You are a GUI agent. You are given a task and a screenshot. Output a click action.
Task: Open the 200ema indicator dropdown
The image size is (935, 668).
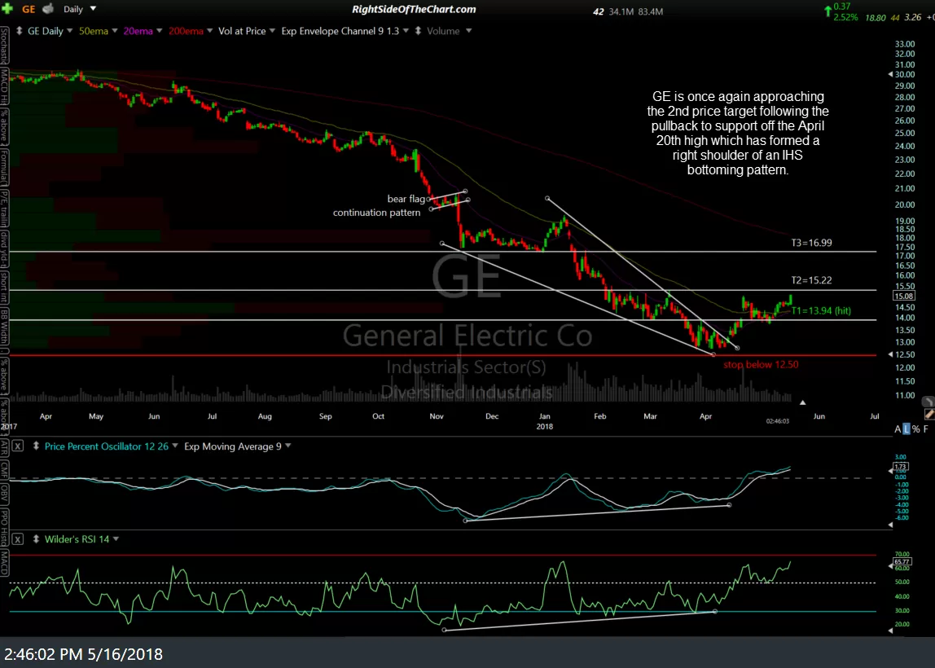(210, 30)
